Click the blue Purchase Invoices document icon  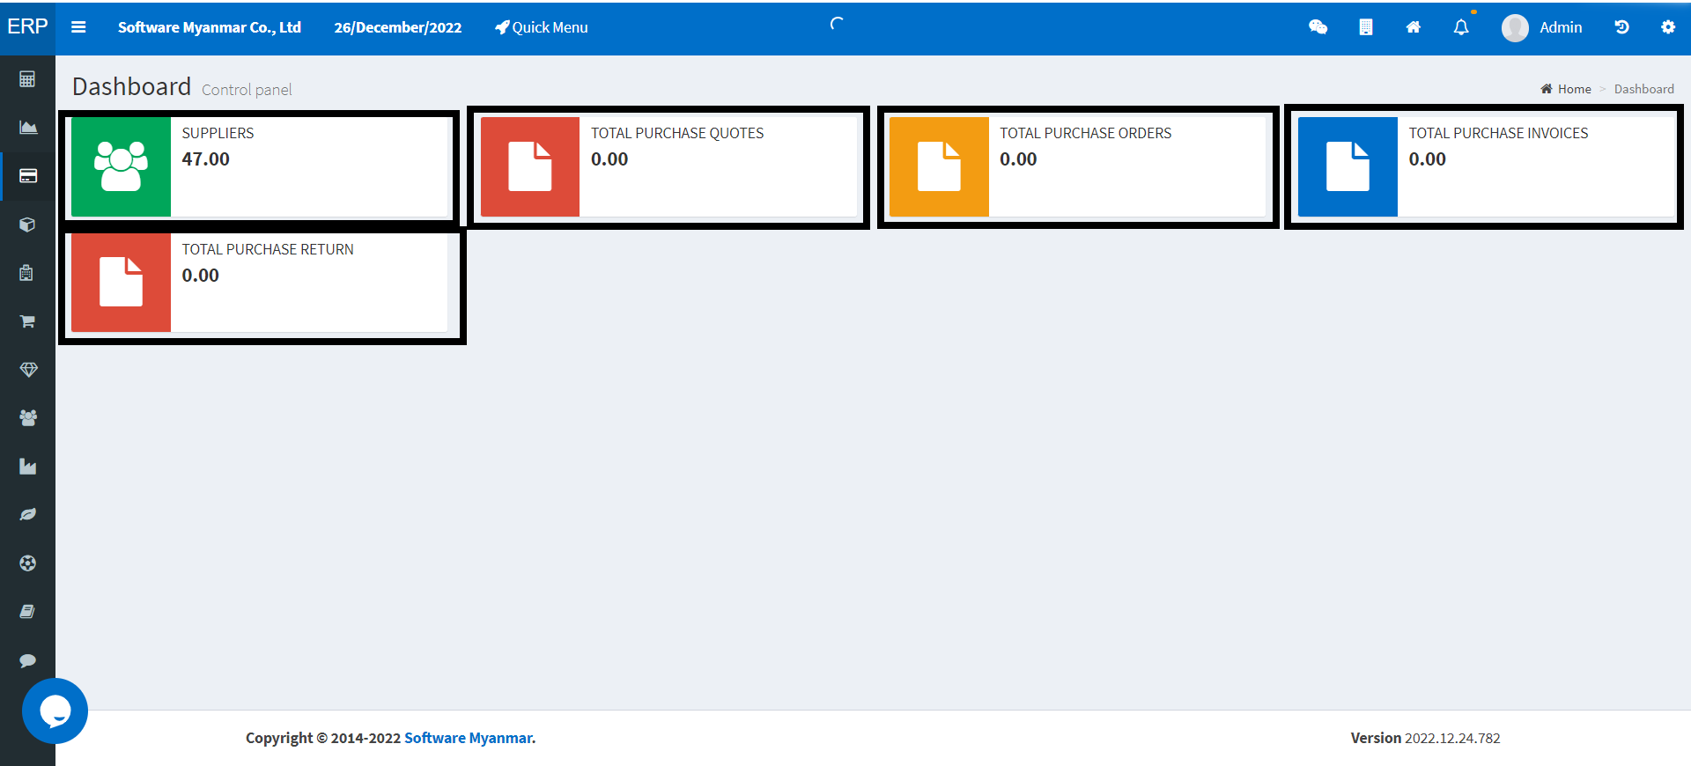tap(1348, 166)
